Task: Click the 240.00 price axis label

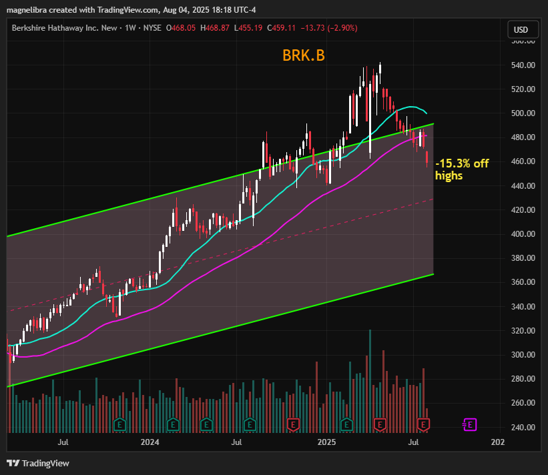Action: coord(523,427)
